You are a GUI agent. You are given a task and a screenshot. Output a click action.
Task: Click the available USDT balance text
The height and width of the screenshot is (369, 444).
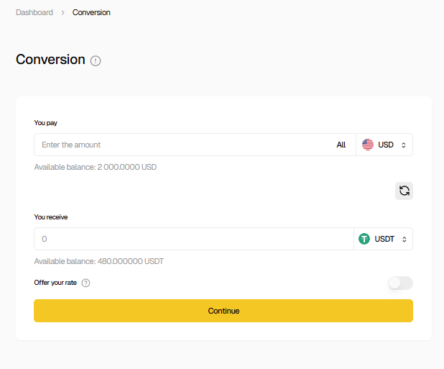98,261
